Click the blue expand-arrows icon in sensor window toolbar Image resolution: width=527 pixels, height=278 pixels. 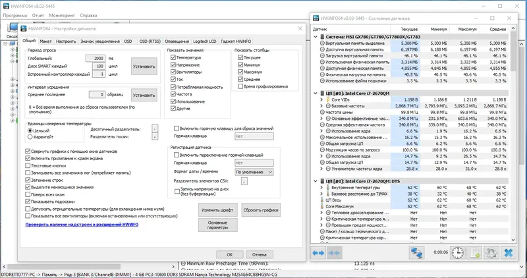pyautogui.click(x=318, y=253)
